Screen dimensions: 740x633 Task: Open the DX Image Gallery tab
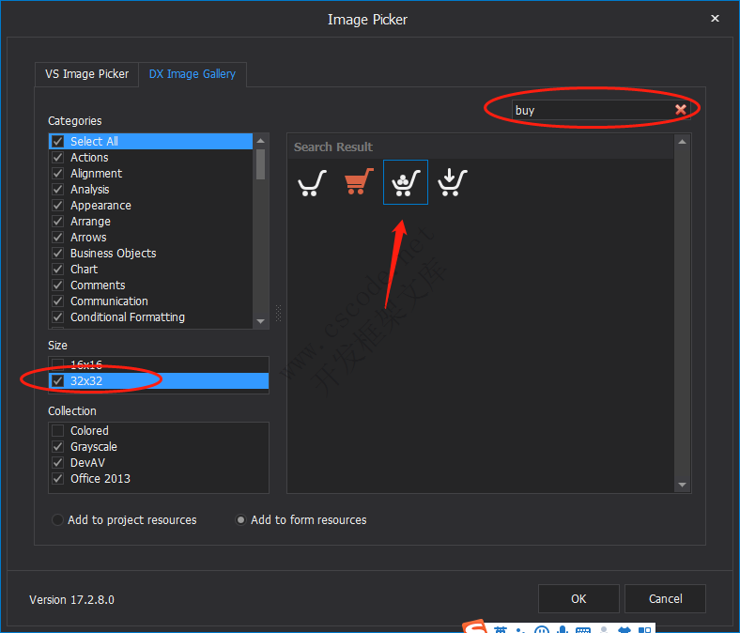click(x=193, y=73)
